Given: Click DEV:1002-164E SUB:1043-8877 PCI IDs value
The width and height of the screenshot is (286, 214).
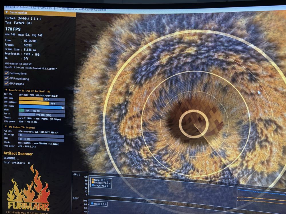Looking at the screenshot, I should coord(38,132).
